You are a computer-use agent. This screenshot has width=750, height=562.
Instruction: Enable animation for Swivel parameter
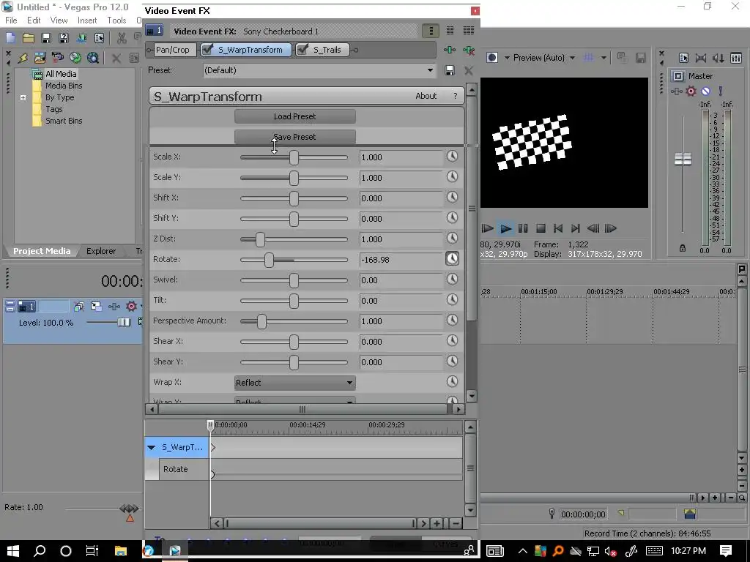coord(452,279)
